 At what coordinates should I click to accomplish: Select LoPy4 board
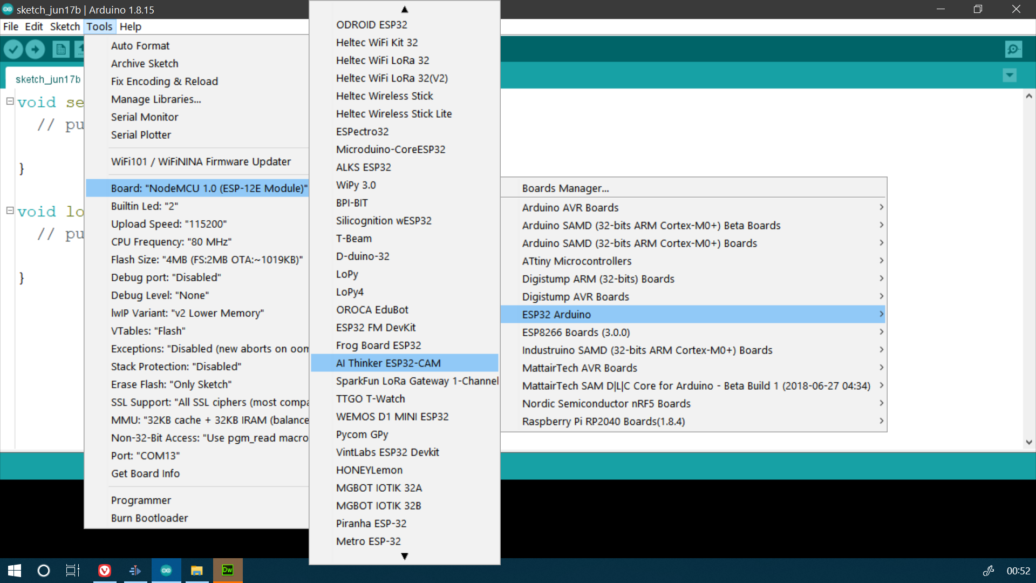405,292
